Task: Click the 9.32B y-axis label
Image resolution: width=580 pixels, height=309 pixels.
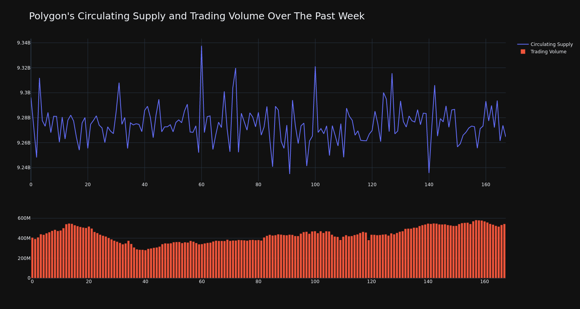Action: coord(24,68)
